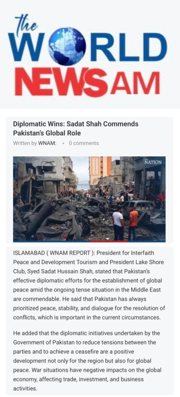This screenshot has height=397, width=180.
Task: Click the 'Written by' byline text
Action: point(25,143)
